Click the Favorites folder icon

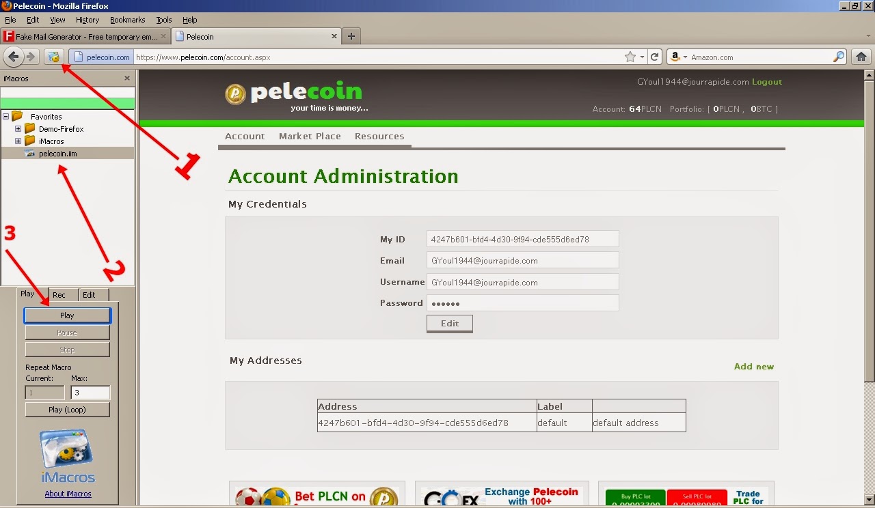[x=17, y=116]
